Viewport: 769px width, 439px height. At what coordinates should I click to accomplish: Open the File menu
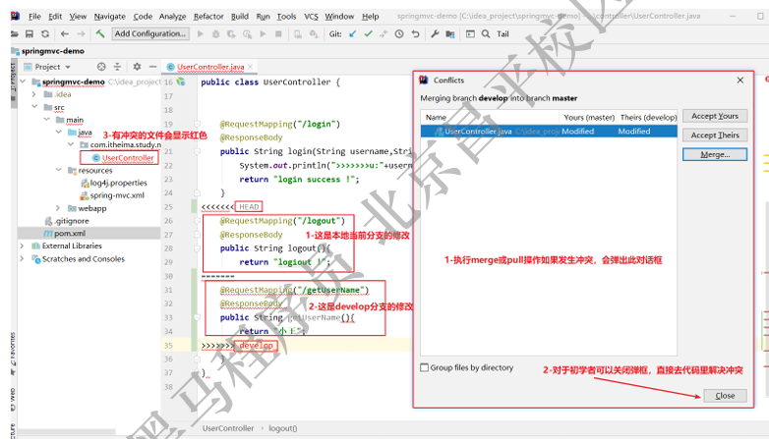pos(34,16)
